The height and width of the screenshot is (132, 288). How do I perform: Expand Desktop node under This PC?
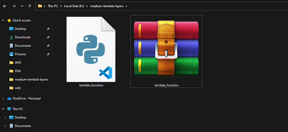5,118
